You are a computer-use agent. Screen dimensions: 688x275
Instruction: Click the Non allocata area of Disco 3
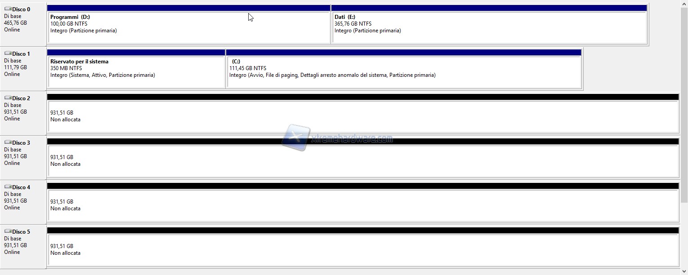[x=363, y=160]
